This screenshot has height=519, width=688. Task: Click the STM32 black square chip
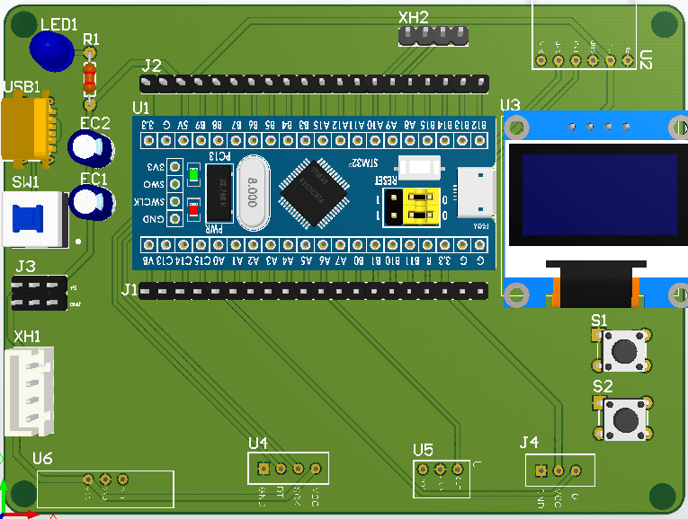click(314, 193)
